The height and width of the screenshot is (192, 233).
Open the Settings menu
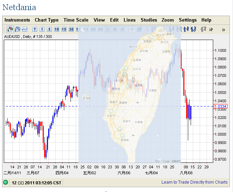(x=188, y=20)
